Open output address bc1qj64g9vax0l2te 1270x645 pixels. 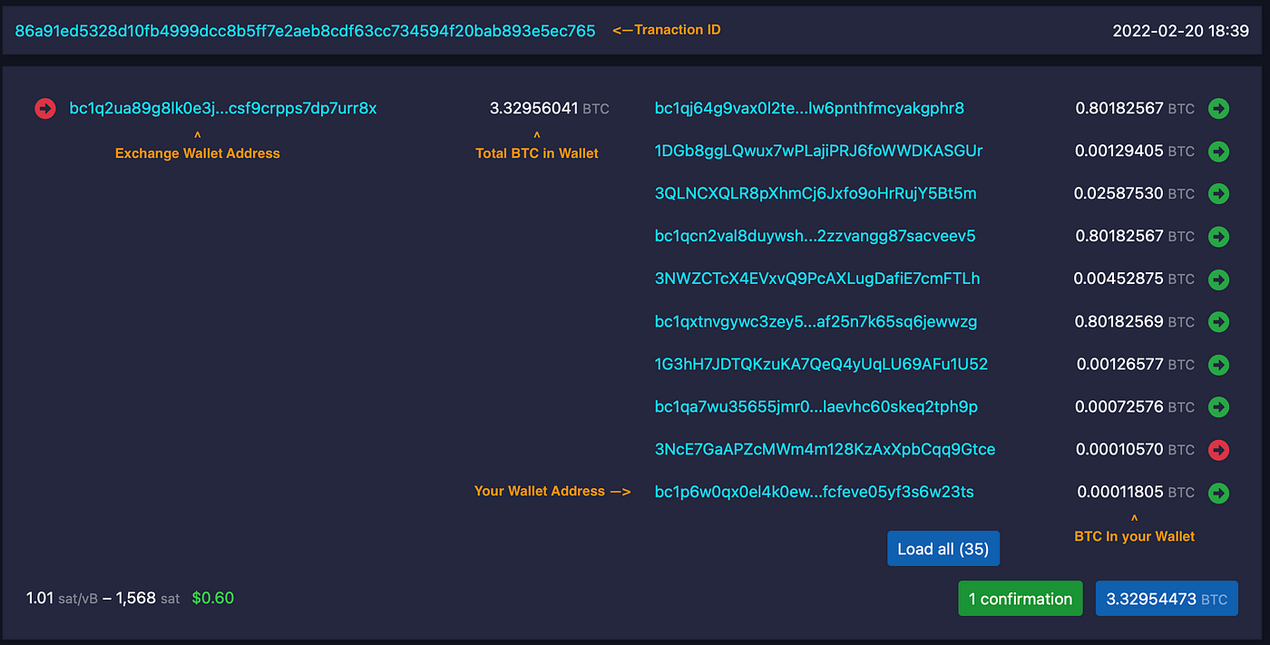click(x=809, y=109)
